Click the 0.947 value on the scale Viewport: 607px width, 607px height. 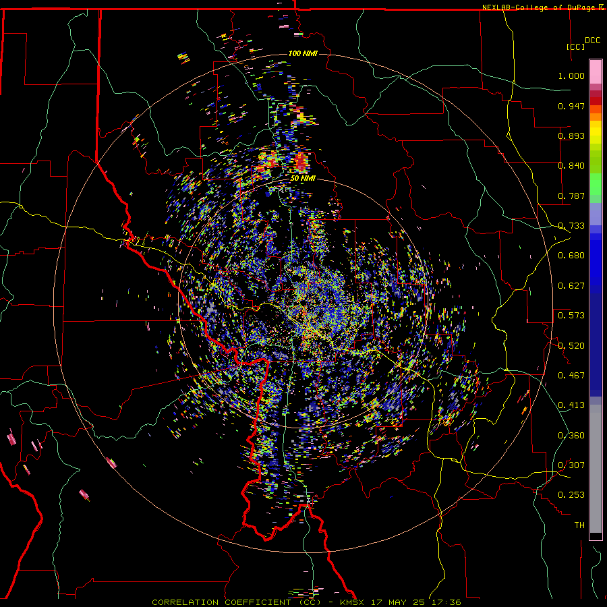[x=571, y=106]
